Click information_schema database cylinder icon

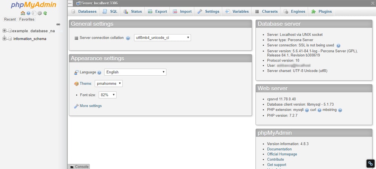tap(10, 39)
